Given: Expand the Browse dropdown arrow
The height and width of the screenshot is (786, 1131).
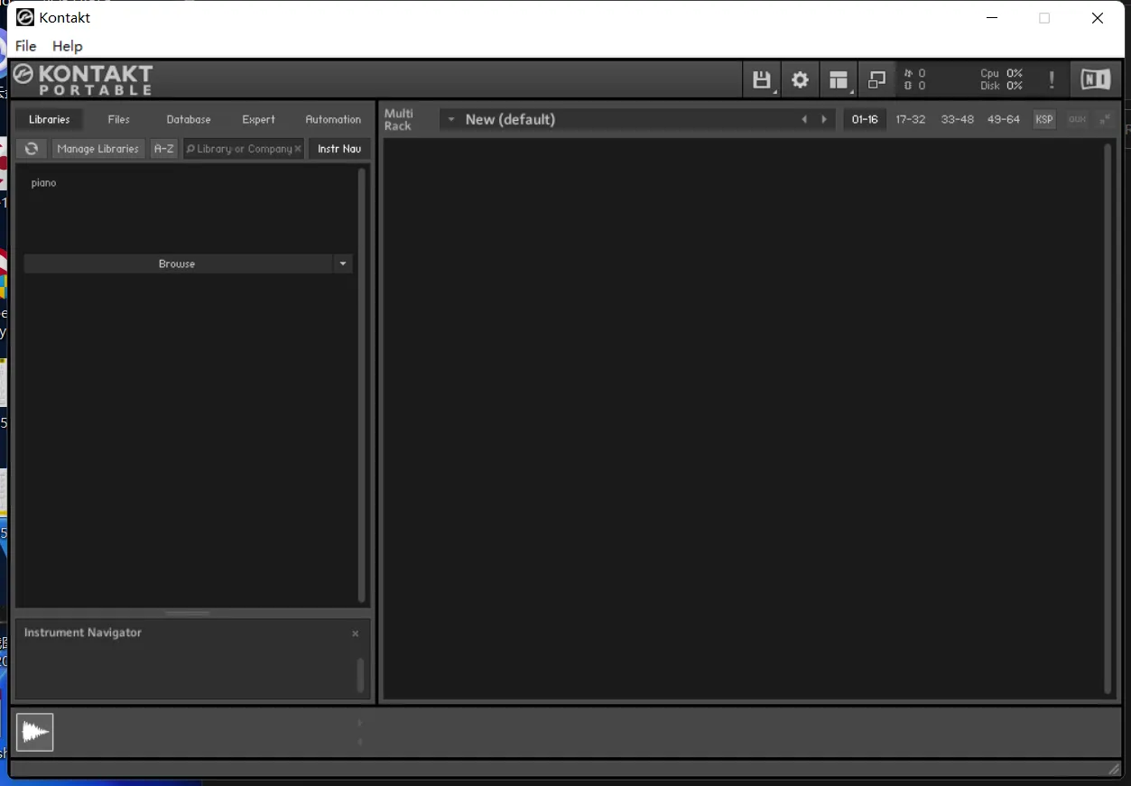Looking at the screenshot, I should (x=342, y=264).
